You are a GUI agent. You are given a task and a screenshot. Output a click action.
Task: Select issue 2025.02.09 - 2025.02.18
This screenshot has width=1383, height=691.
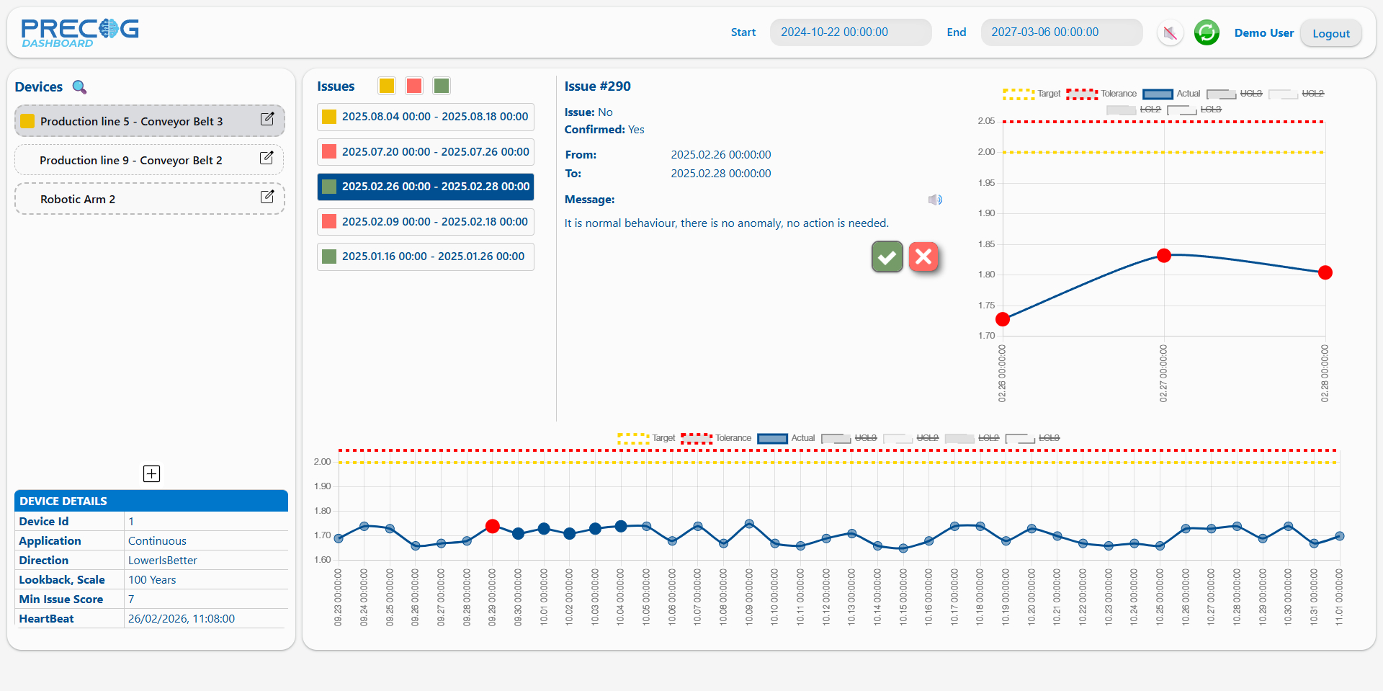coord(426,222)
